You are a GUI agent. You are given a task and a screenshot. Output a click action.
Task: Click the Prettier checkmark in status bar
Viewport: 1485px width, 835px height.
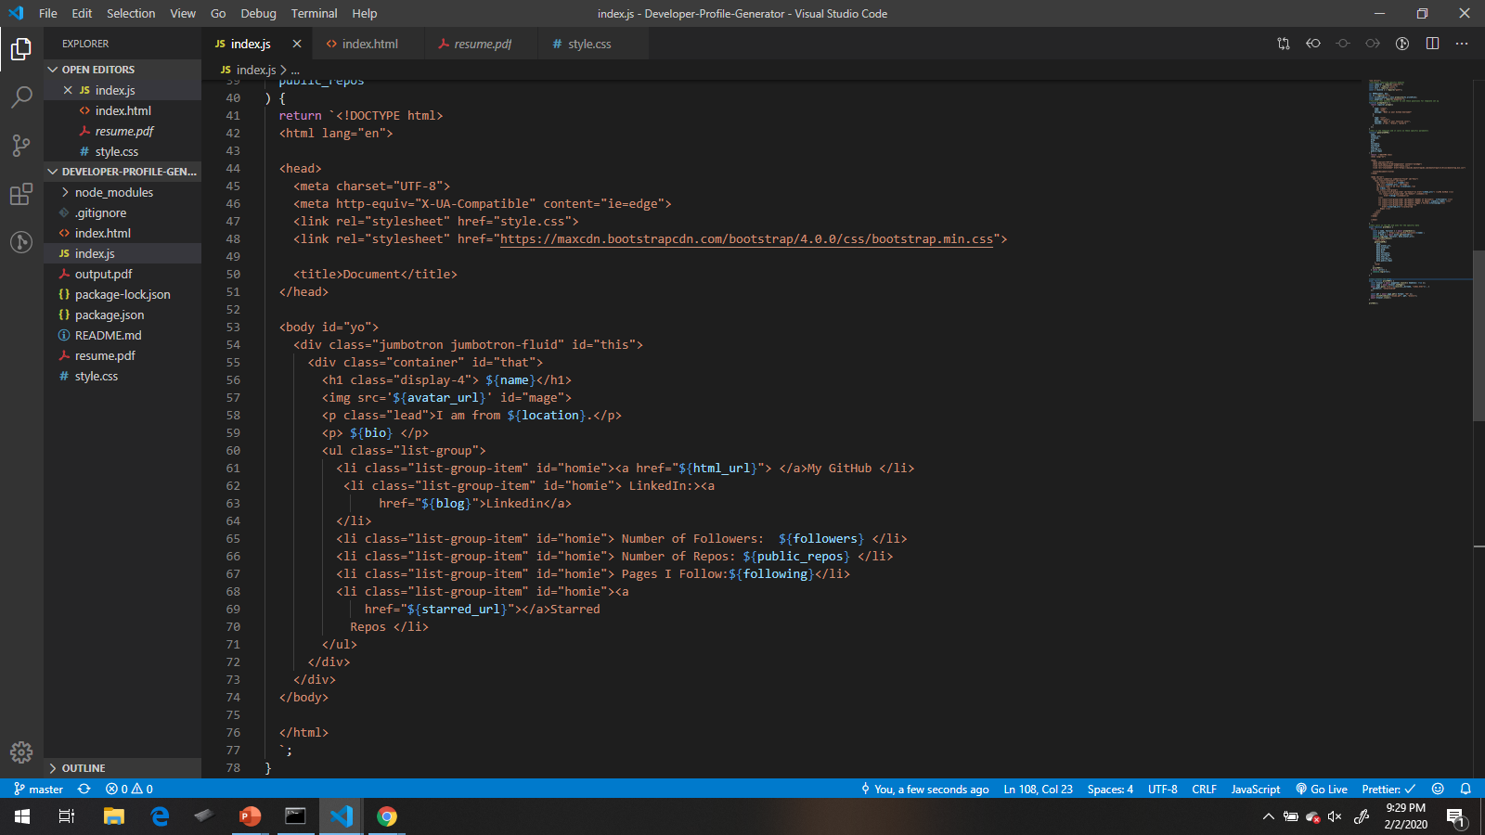pyautogui.click(x=1387, y=789)
